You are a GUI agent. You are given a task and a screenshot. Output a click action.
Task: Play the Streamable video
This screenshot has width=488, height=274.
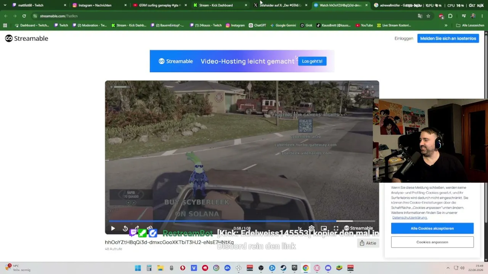113,228
